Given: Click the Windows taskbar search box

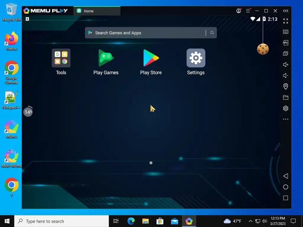Looking at the screenshot, I should (x=62, y=221).
